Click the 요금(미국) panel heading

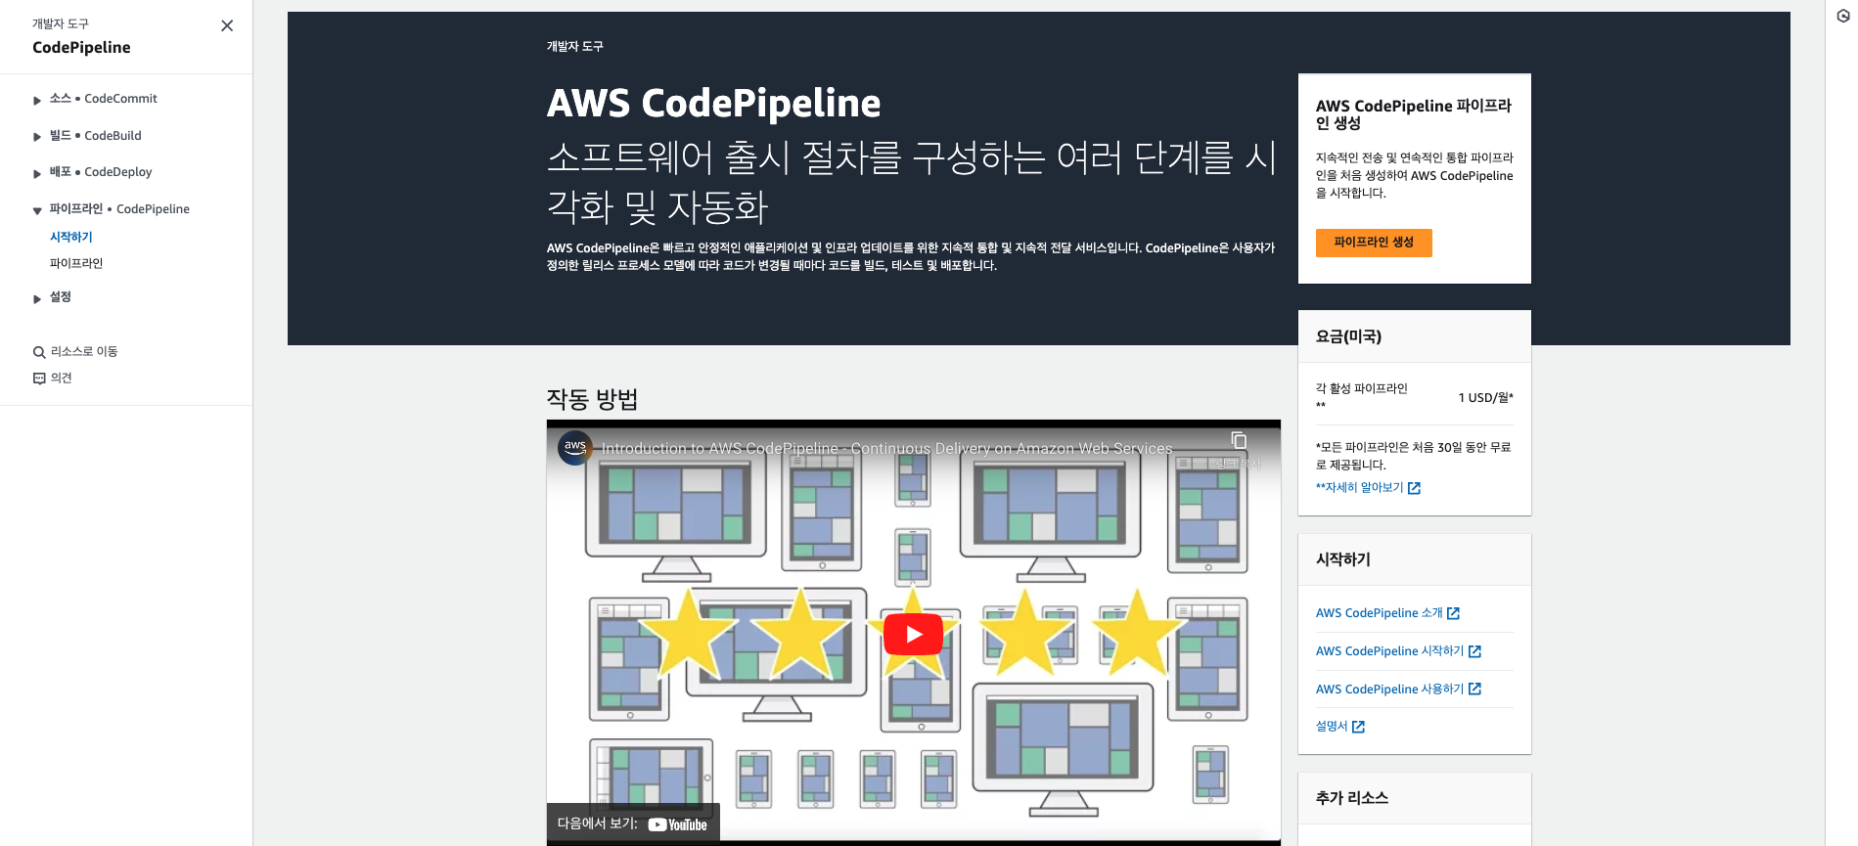pyautogui.click(x=1348, y=336)
